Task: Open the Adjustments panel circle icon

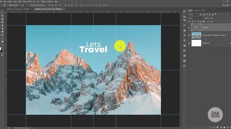Action: click(x=184, y=30)
